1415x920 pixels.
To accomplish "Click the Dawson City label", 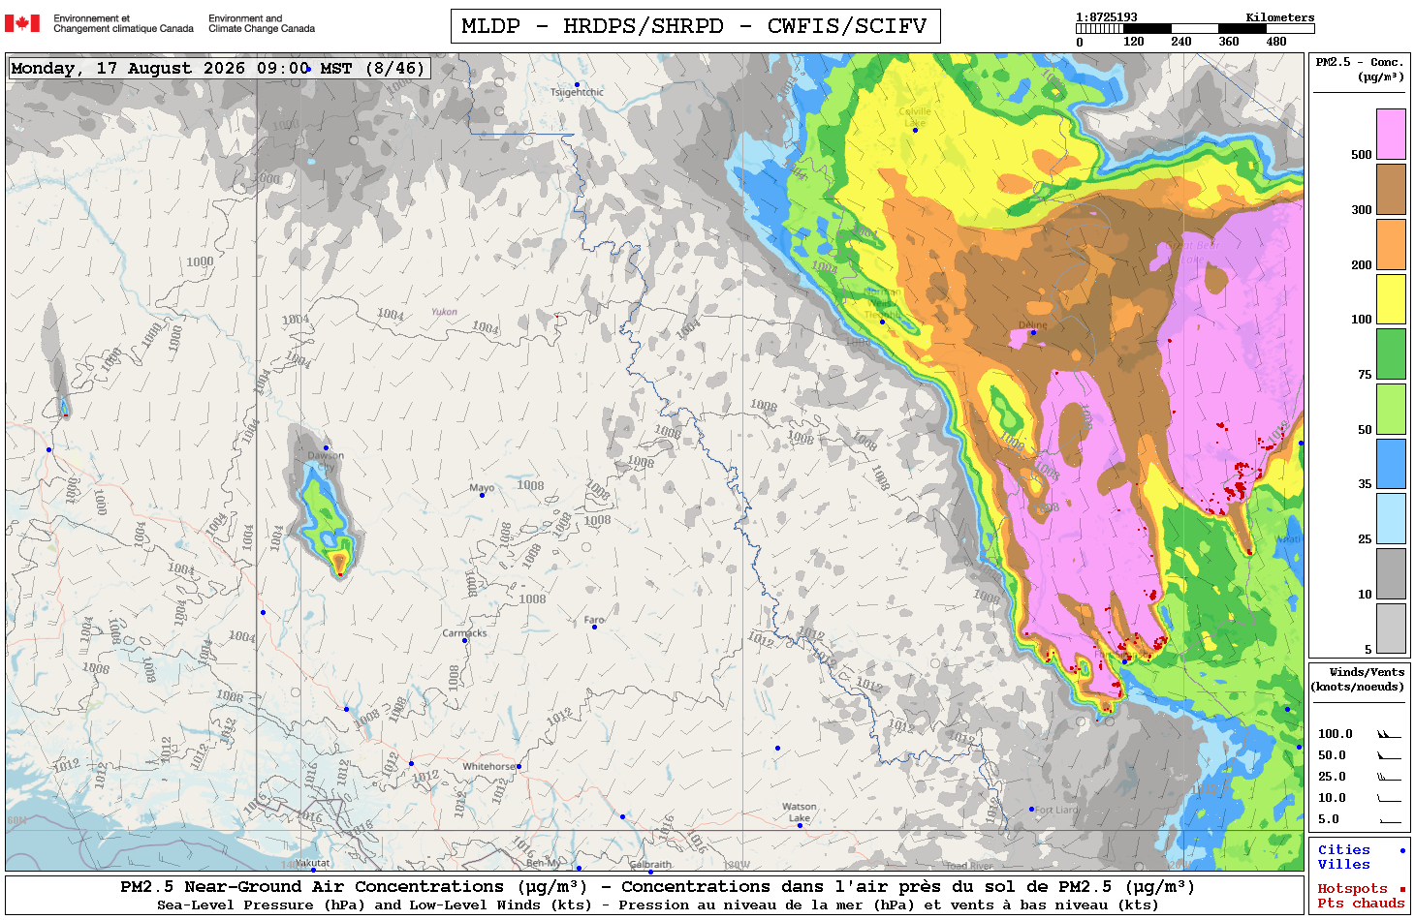I will click(x=326, y=461).
